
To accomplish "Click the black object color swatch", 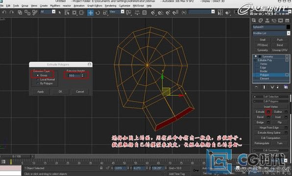I will pos(288,27).
